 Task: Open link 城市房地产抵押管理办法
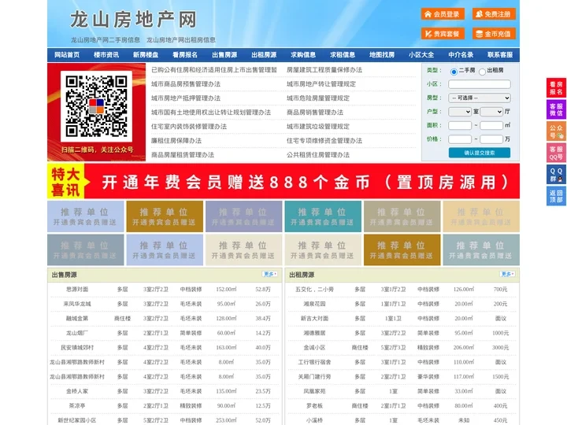(186, 98)
